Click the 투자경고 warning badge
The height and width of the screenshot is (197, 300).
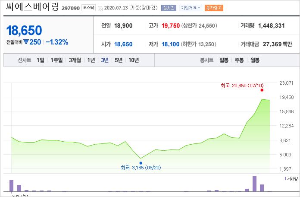(x=214, y=8)
